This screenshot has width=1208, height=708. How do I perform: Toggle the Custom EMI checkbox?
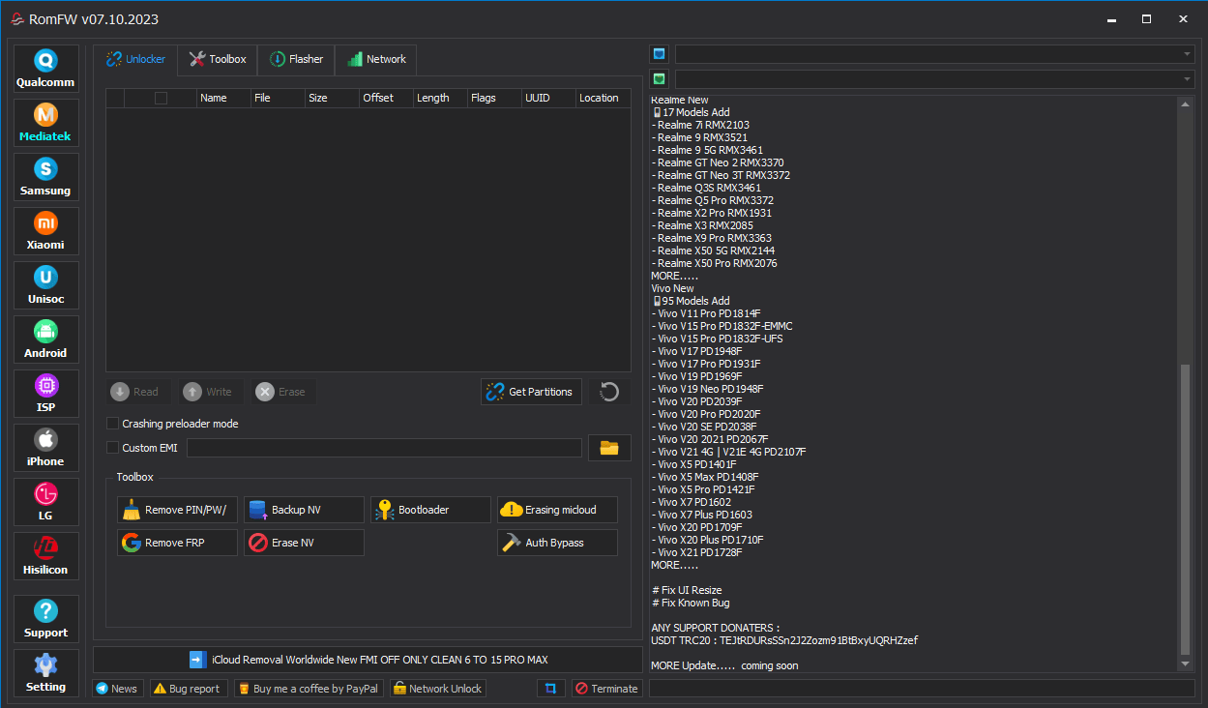click(x=113, y=448)
